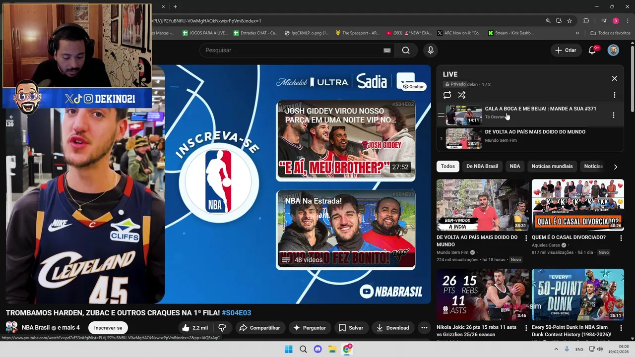This screenshot has width=635, height=357.
Task: Toggle playlist loop (repeat) button
Action: tap(447, 95)
